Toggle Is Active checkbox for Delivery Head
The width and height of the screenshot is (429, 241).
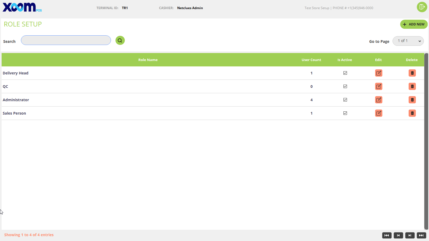click(x=345, y=73)
